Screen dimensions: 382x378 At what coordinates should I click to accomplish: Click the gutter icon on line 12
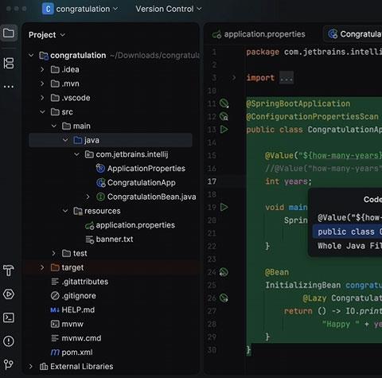tap(224, 116)
